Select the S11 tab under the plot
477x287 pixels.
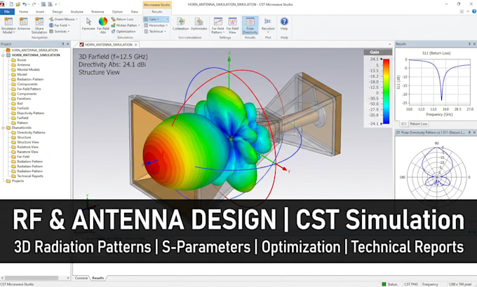pyautogui.click(x=403, y=124)
